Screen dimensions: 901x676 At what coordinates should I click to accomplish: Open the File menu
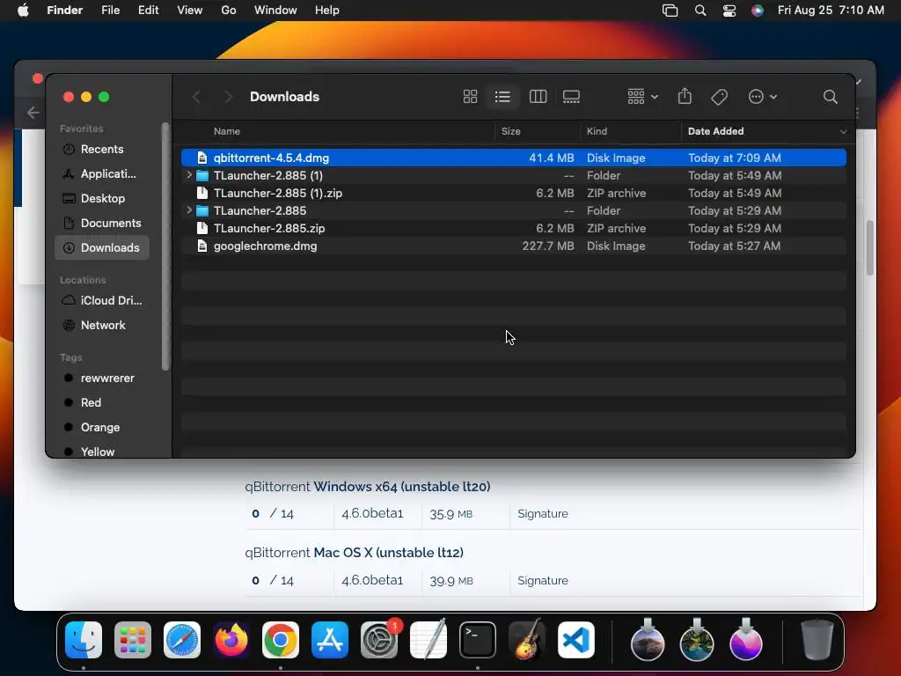coord(110,11)
